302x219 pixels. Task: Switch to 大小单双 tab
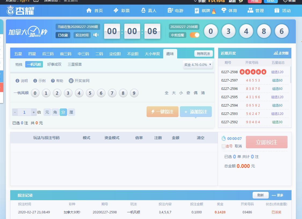(152, 54)
